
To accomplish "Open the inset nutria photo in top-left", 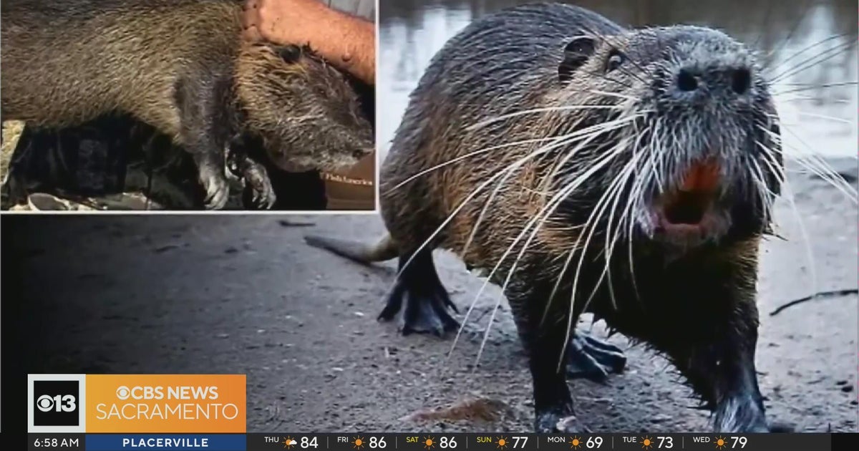I will pyautogui.click(x=188, y=105).
